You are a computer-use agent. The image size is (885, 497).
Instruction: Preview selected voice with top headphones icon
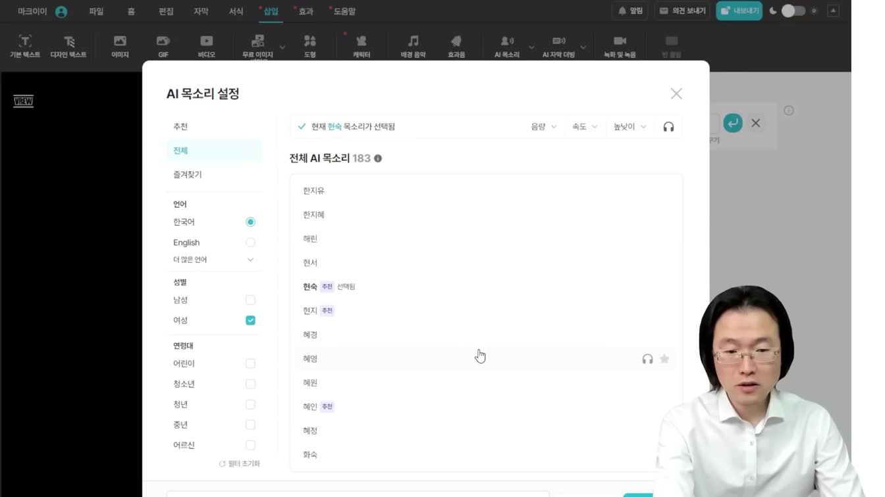[x=668, y=127]
